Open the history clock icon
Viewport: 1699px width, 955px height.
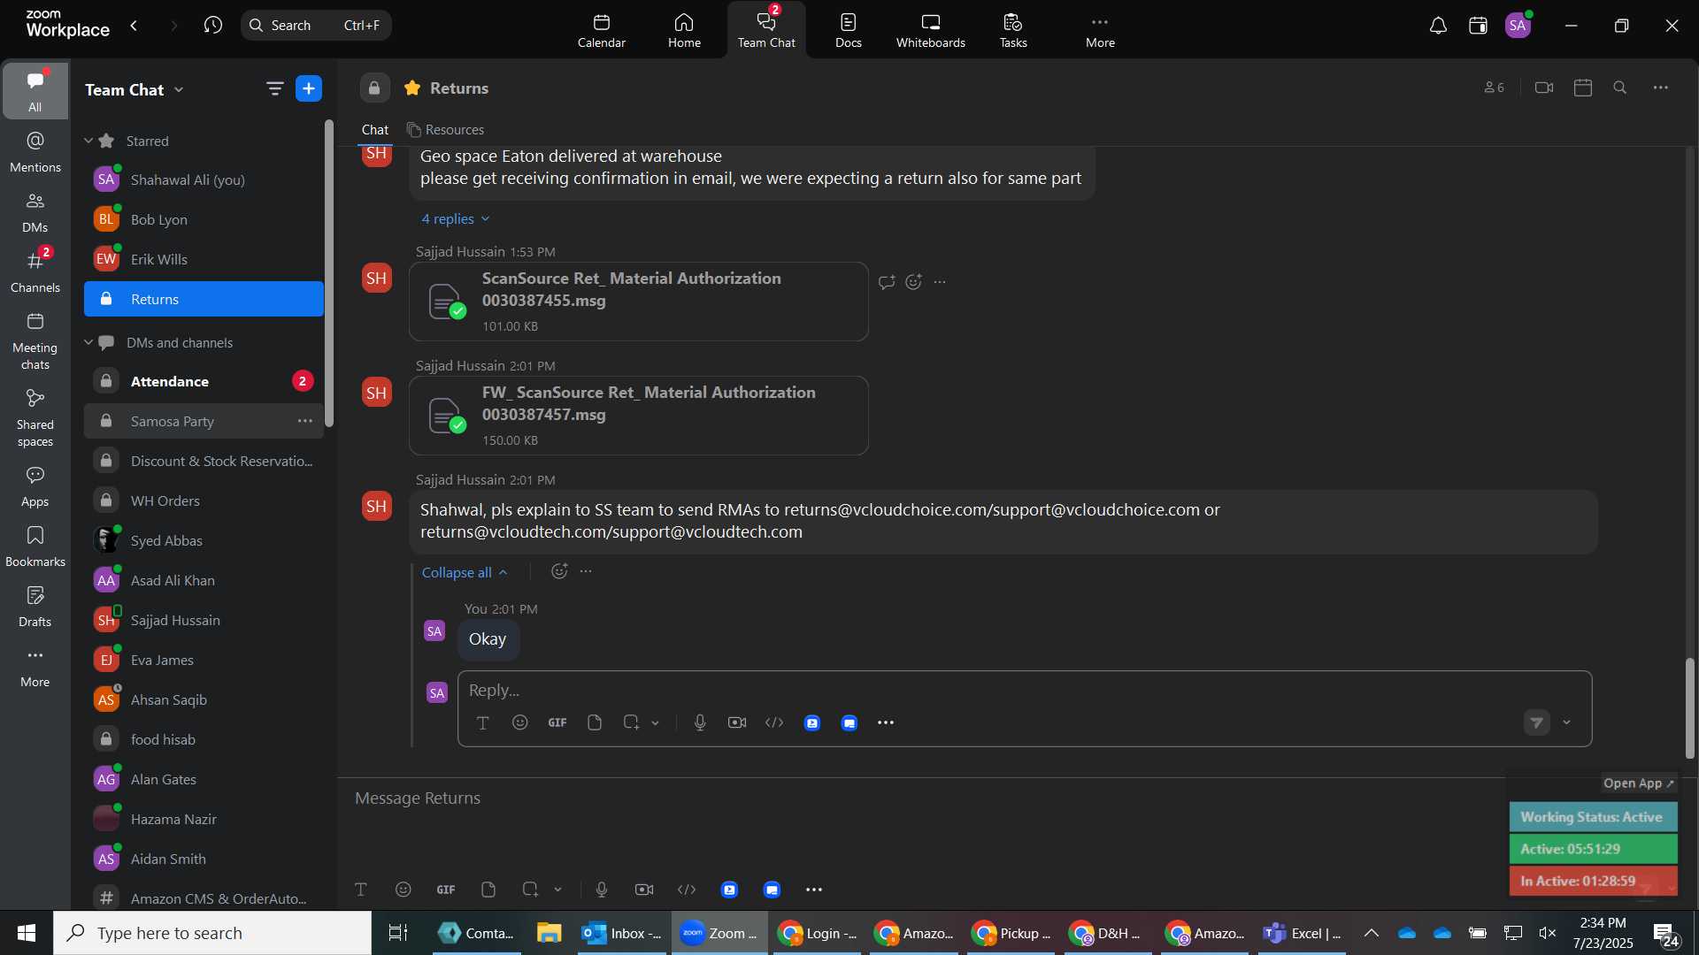click(212, 25)
